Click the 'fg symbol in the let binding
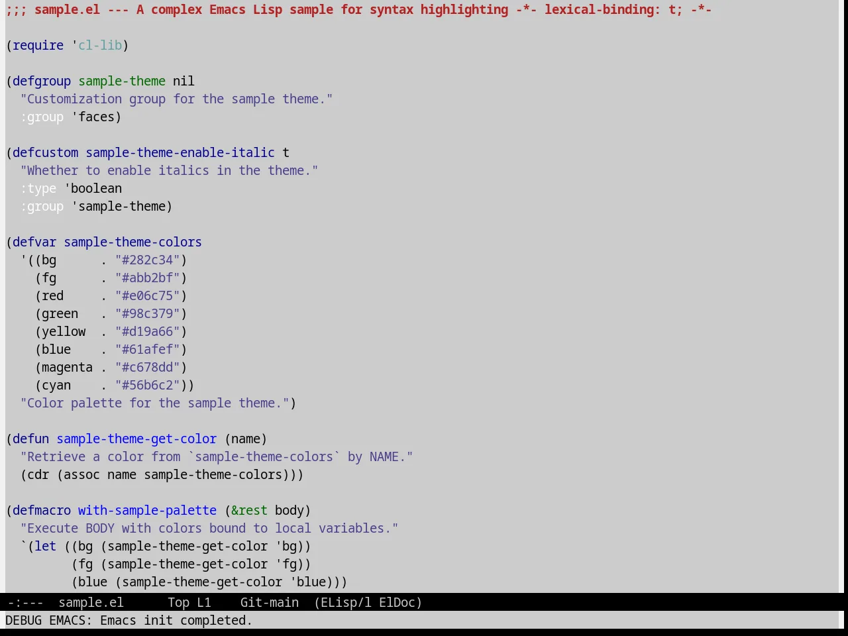This screenshot has width=848, height=636. pos(286,564)
